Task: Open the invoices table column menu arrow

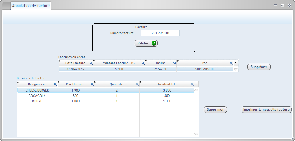Action: 236,63
